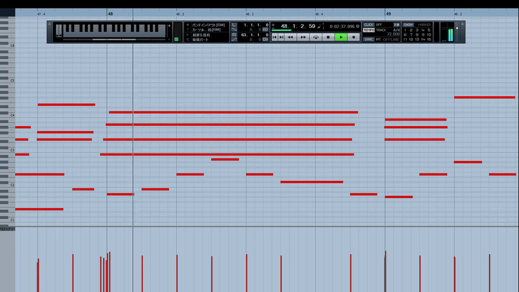Jump to marker 8
The width and height of the screenshot is (519, 292).
pyautogui.click(x=417, y=35)
